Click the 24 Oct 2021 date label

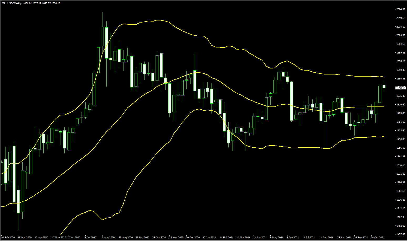pyautogui.click(x=378, y=238)
